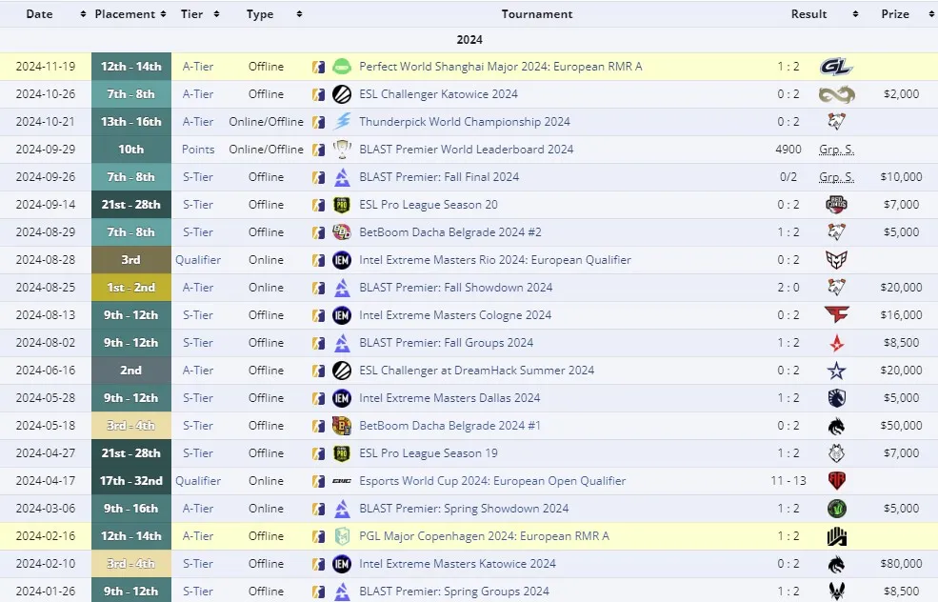Open BLAST Premier: Fall Final 2024 link
Viewport: 938px width, 602px height.
438,176
